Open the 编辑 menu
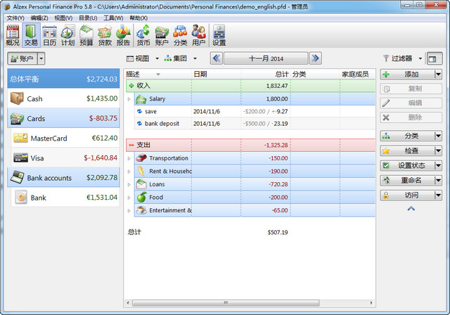The width and height of the screenshot is (450, 315). 39,18
